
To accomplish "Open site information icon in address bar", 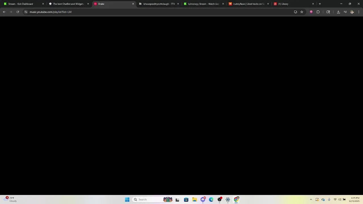I will click(x=26, y=12).
